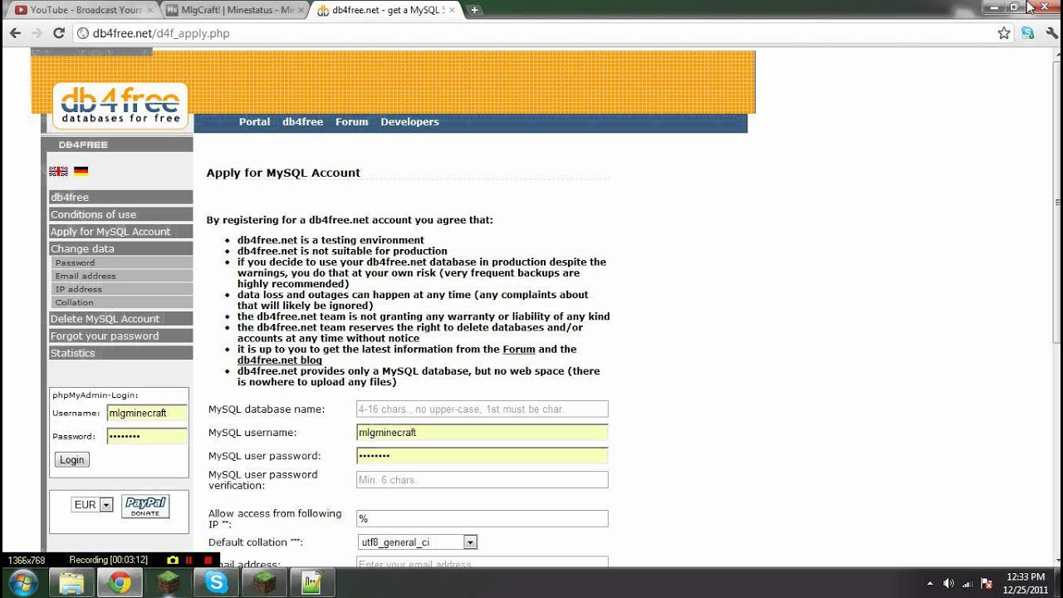Open Apply for MySQL Account in sidebar
Image resolution: width=1063 pixels, height=598 pixels.
tap(120, 232)
